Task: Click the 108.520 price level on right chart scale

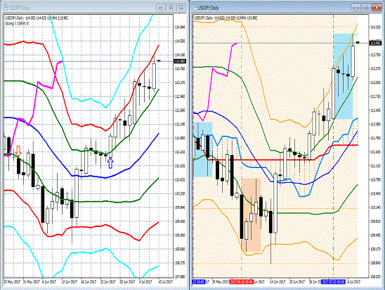Action: click(x=375, y=277)
